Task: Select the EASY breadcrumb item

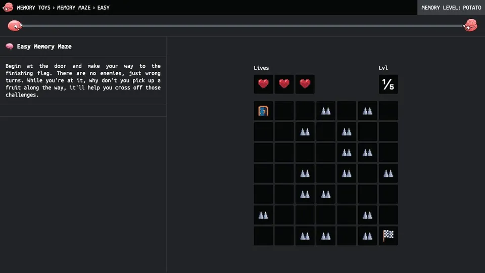Action: click(103, 8)
